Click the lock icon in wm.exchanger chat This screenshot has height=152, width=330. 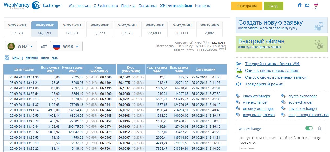pos(319,128)
